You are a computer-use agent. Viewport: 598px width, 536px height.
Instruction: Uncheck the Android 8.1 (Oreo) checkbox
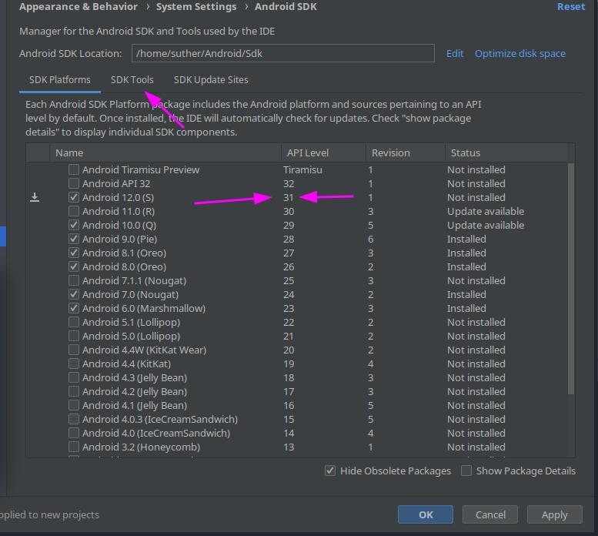click(x=74, y=253)
